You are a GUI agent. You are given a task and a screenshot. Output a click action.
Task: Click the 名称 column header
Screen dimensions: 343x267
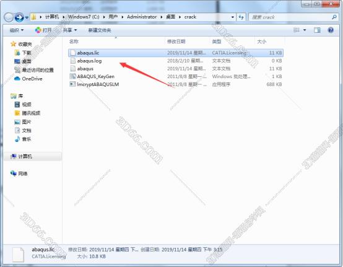(74, 42)
